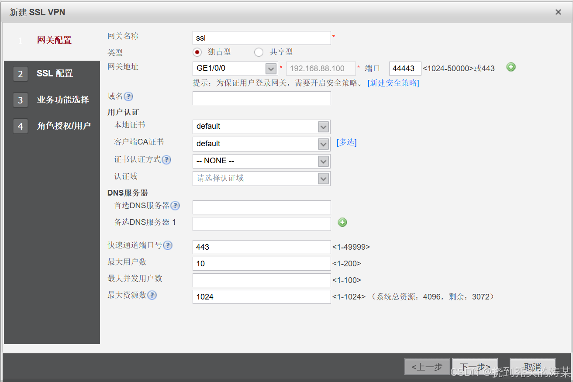573x382 pixels.
Task: Click the empty 最大并发用户数 input field
Action: pos(262,280)
